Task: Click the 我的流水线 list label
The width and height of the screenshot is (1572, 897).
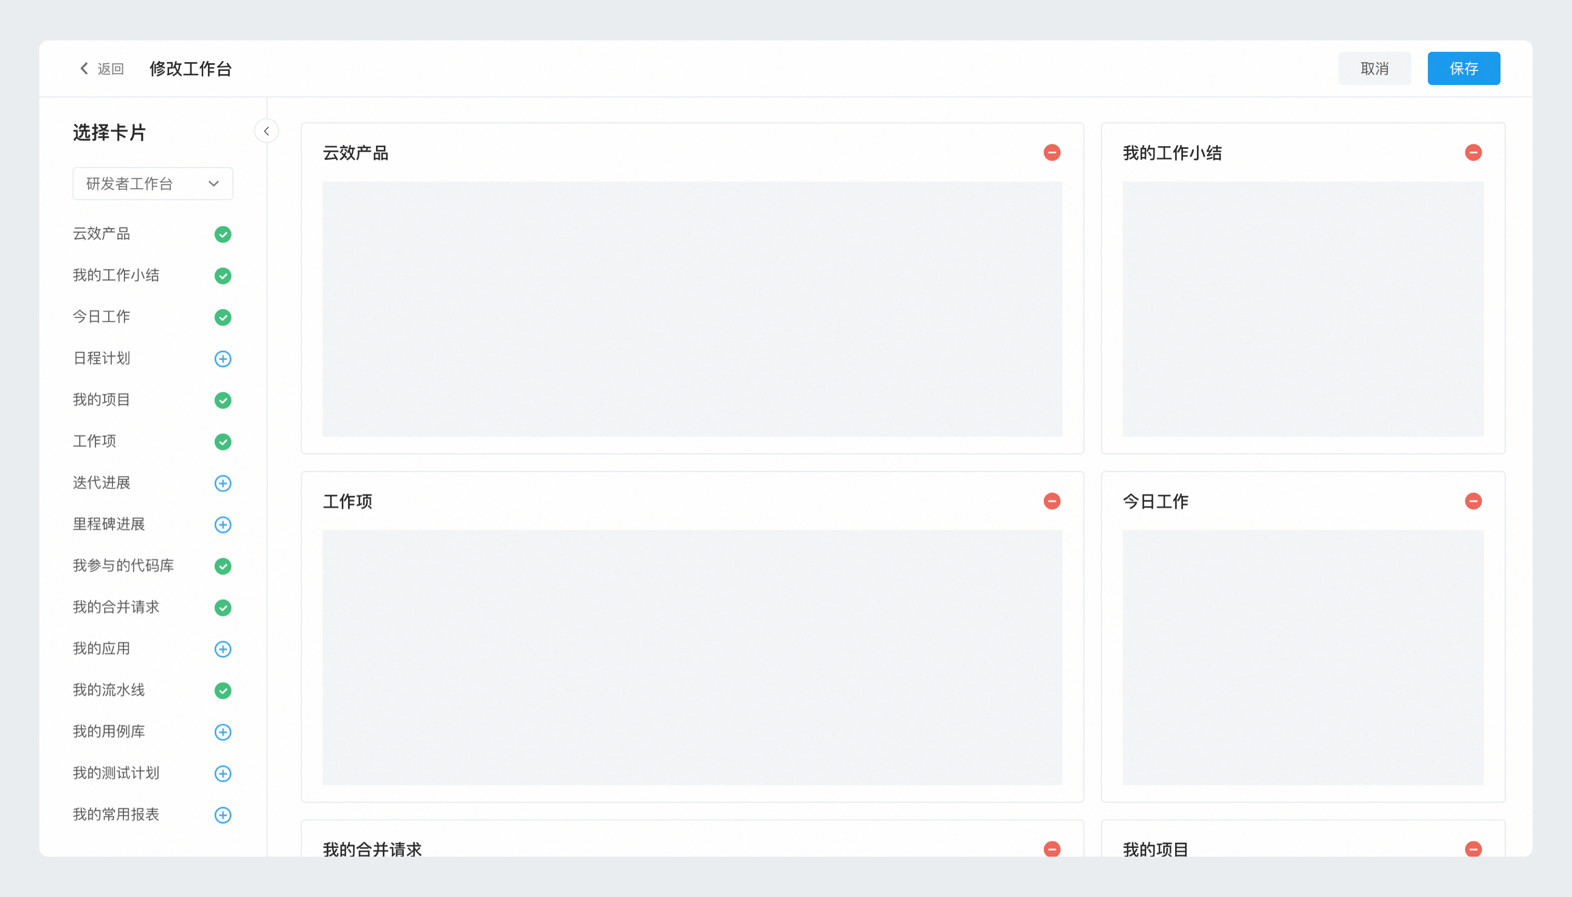Action: tap(109, 690)
